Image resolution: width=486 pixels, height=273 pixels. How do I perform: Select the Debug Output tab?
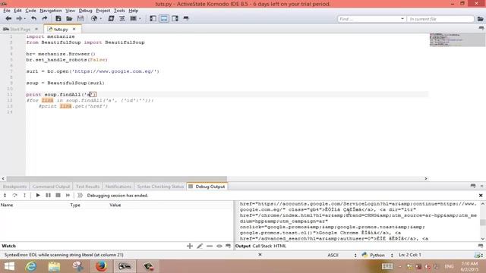click(207, 187)
